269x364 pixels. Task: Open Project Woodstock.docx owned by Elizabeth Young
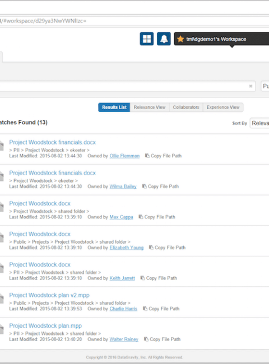click(x=40, y=234)
